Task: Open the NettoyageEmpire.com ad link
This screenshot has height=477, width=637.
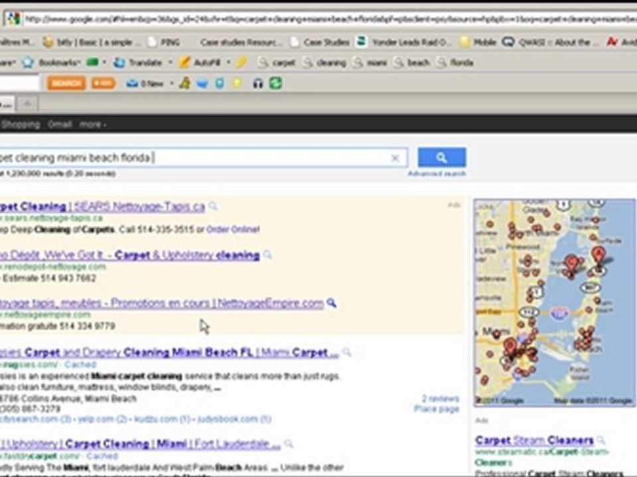Action: coord(162,303)
